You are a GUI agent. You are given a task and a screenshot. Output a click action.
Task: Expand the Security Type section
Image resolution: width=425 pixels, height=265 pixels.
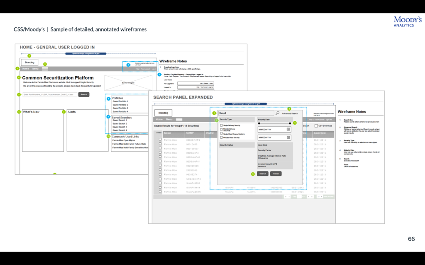237,119
